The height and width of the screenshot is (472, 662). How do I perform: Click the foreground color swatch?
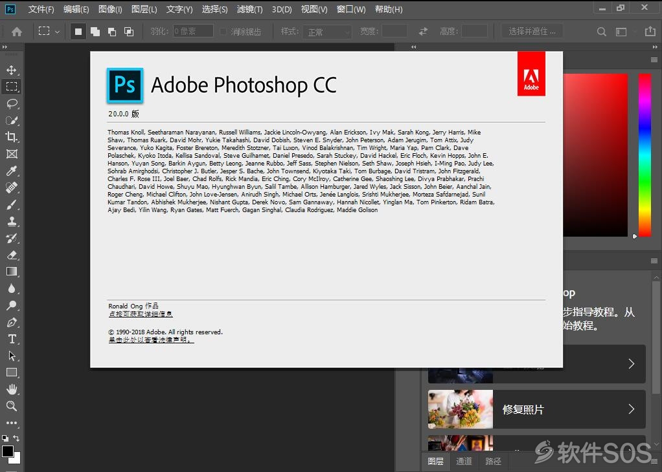pyautogui.click(x=8, y=451)
